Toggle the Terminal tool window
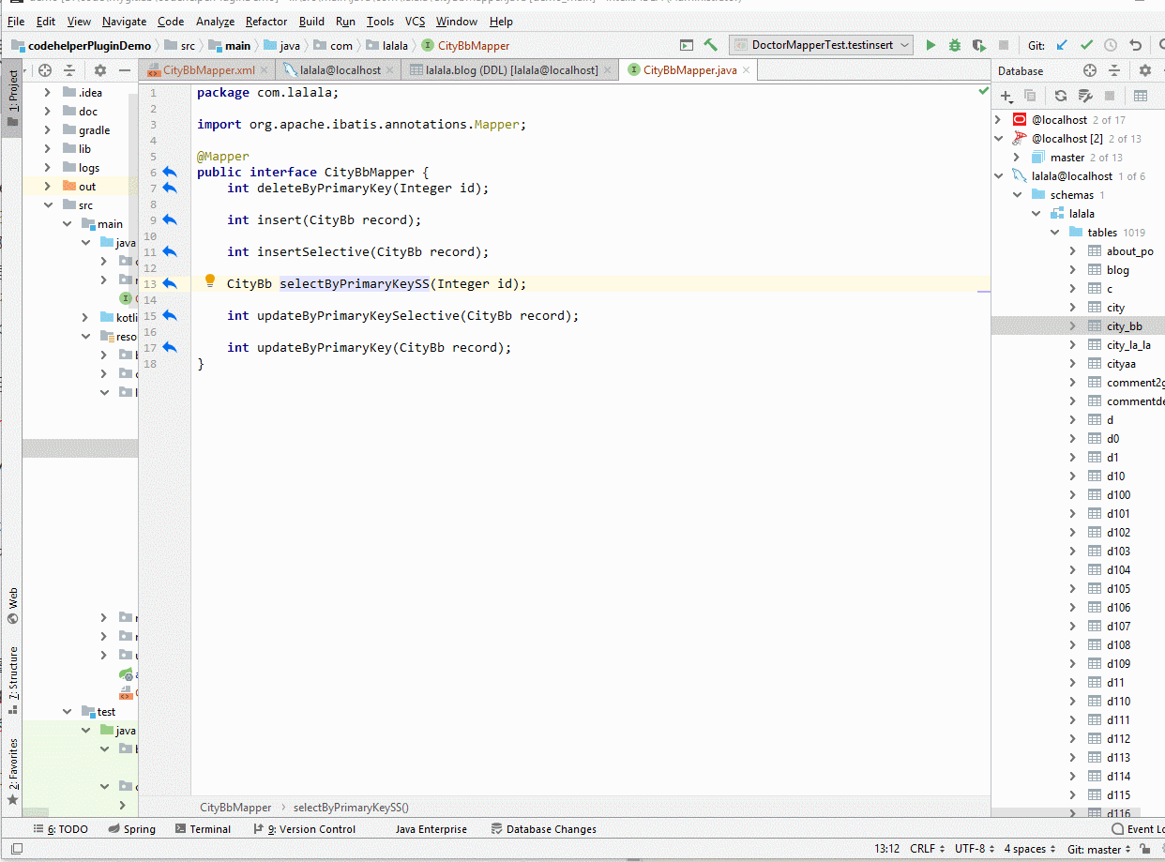 pyautogui.click(x=202, y=829)
